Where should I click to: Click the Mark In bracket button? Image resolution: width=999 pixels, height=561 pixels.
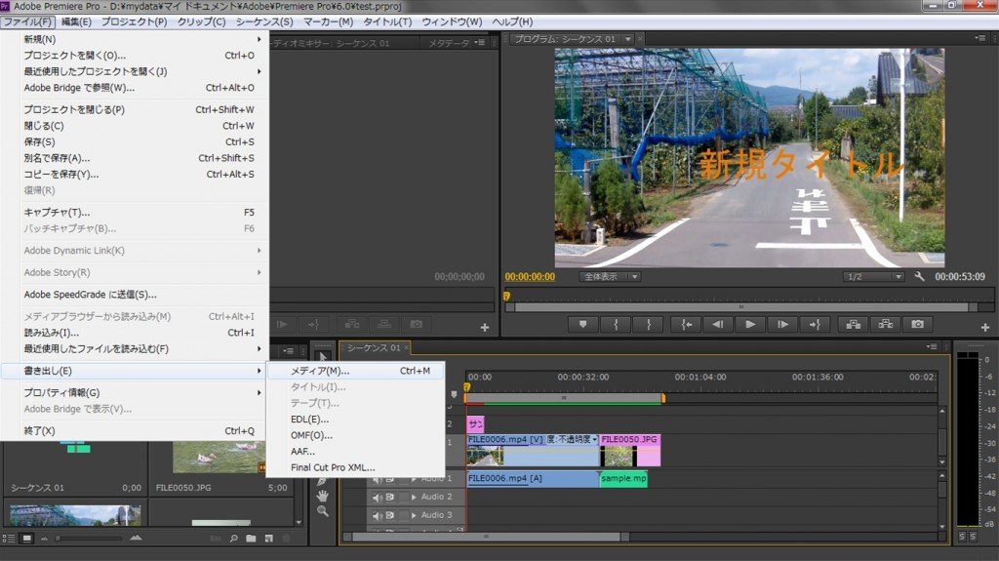click(x=616, y=325)
